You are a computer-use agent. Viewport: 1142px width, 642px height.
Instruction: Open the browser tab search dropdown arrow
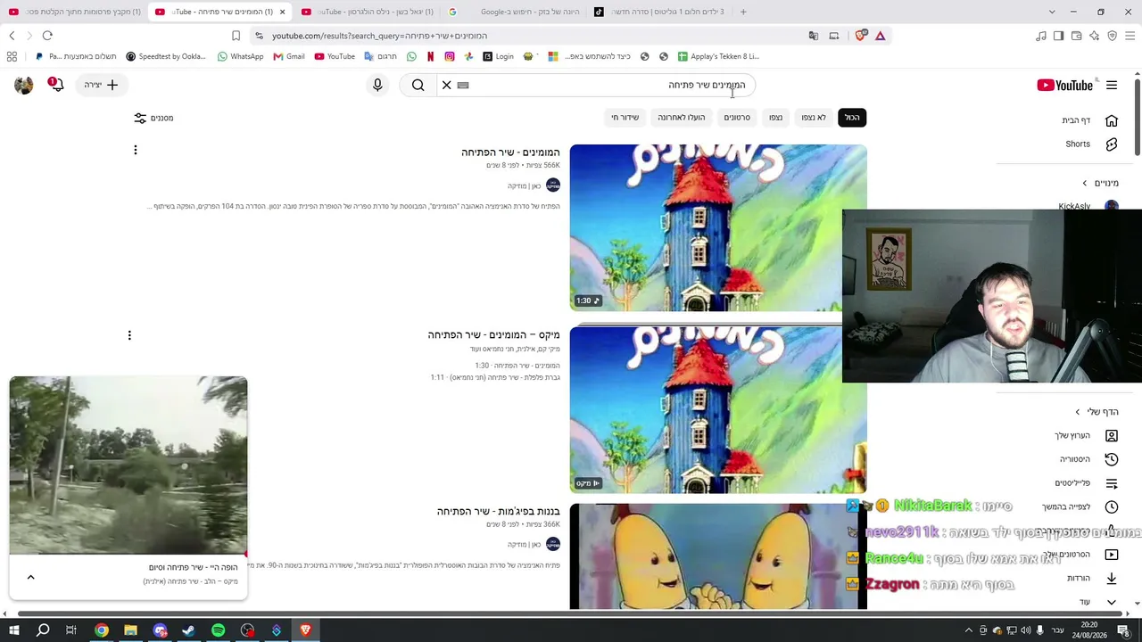click(1052, 12)
